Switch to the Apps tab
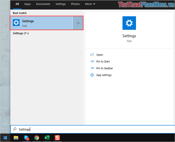The width and height of the screenshot is (175, 142). [27, 4]
